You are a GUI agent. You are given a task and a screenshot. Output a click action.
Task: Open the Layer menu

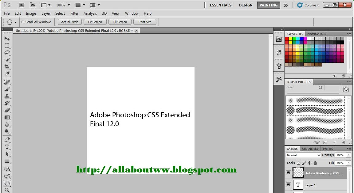point(46,13)
